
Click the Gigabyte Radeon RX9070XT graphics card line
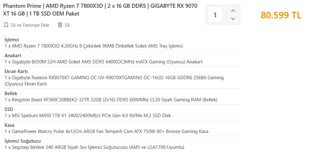click(114, 78)
